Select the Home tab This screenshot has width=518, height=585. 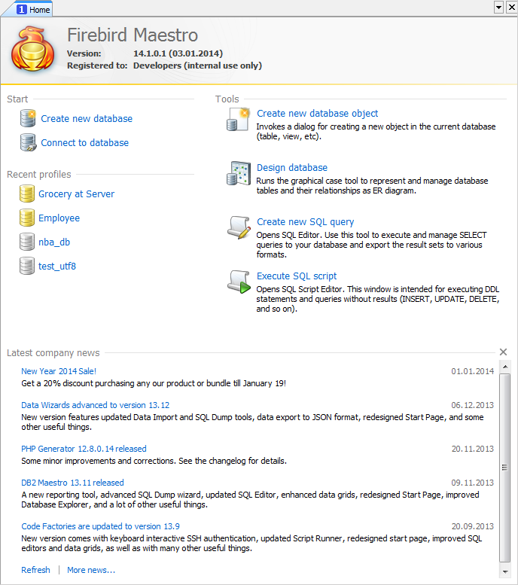click(33, 9)
